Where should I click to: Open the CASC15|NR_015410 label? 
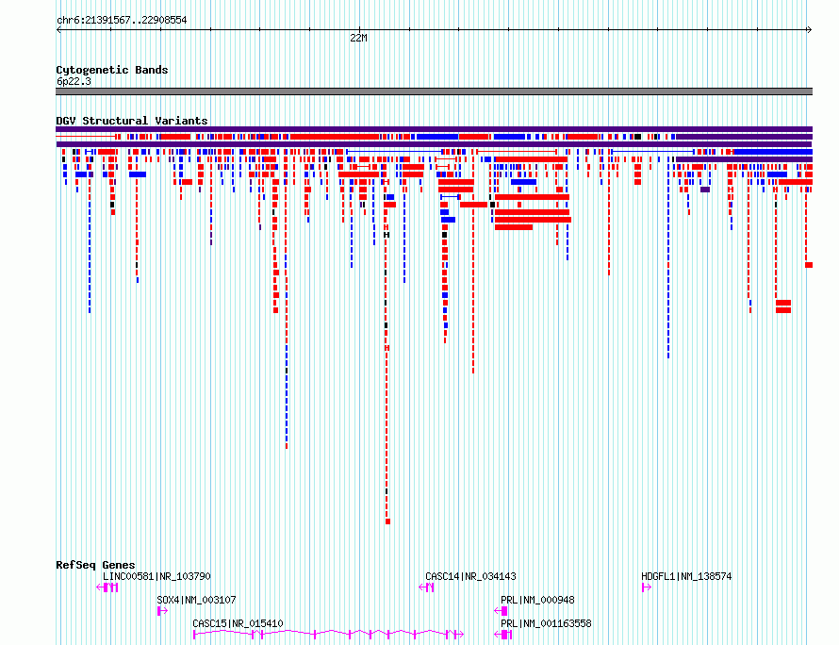click(238, 623)
